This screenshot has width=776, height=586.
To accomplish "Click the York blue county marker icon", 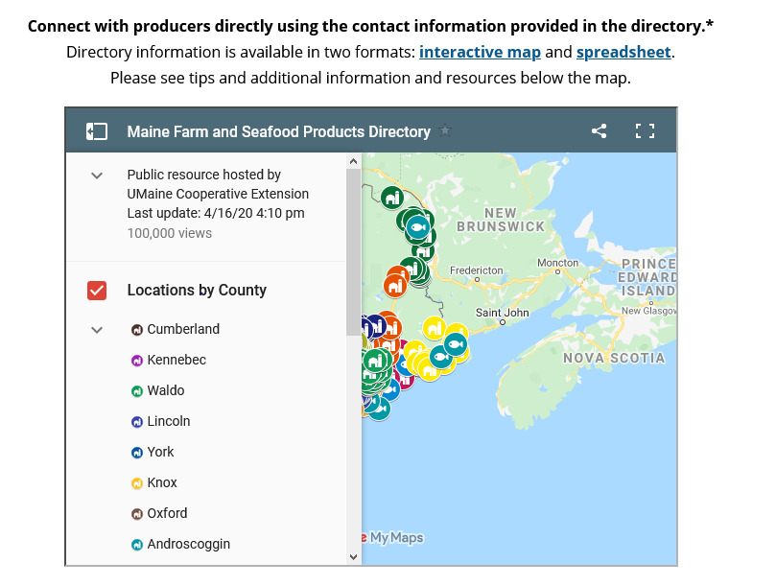I will pos(137,453).
